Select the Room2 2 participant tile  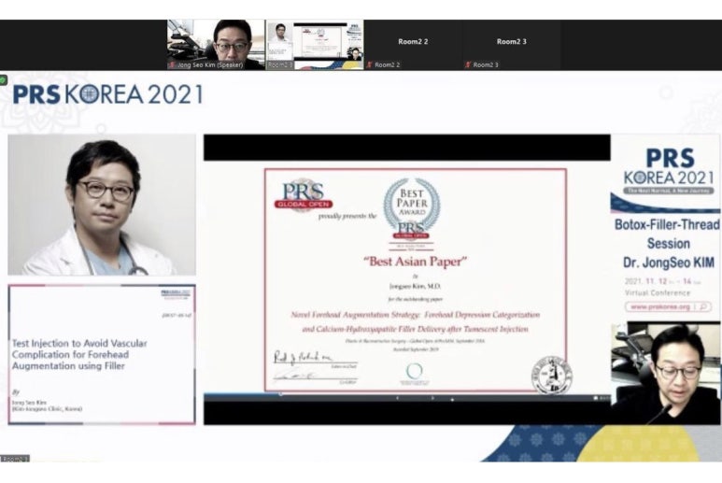[x=413, y=45]
